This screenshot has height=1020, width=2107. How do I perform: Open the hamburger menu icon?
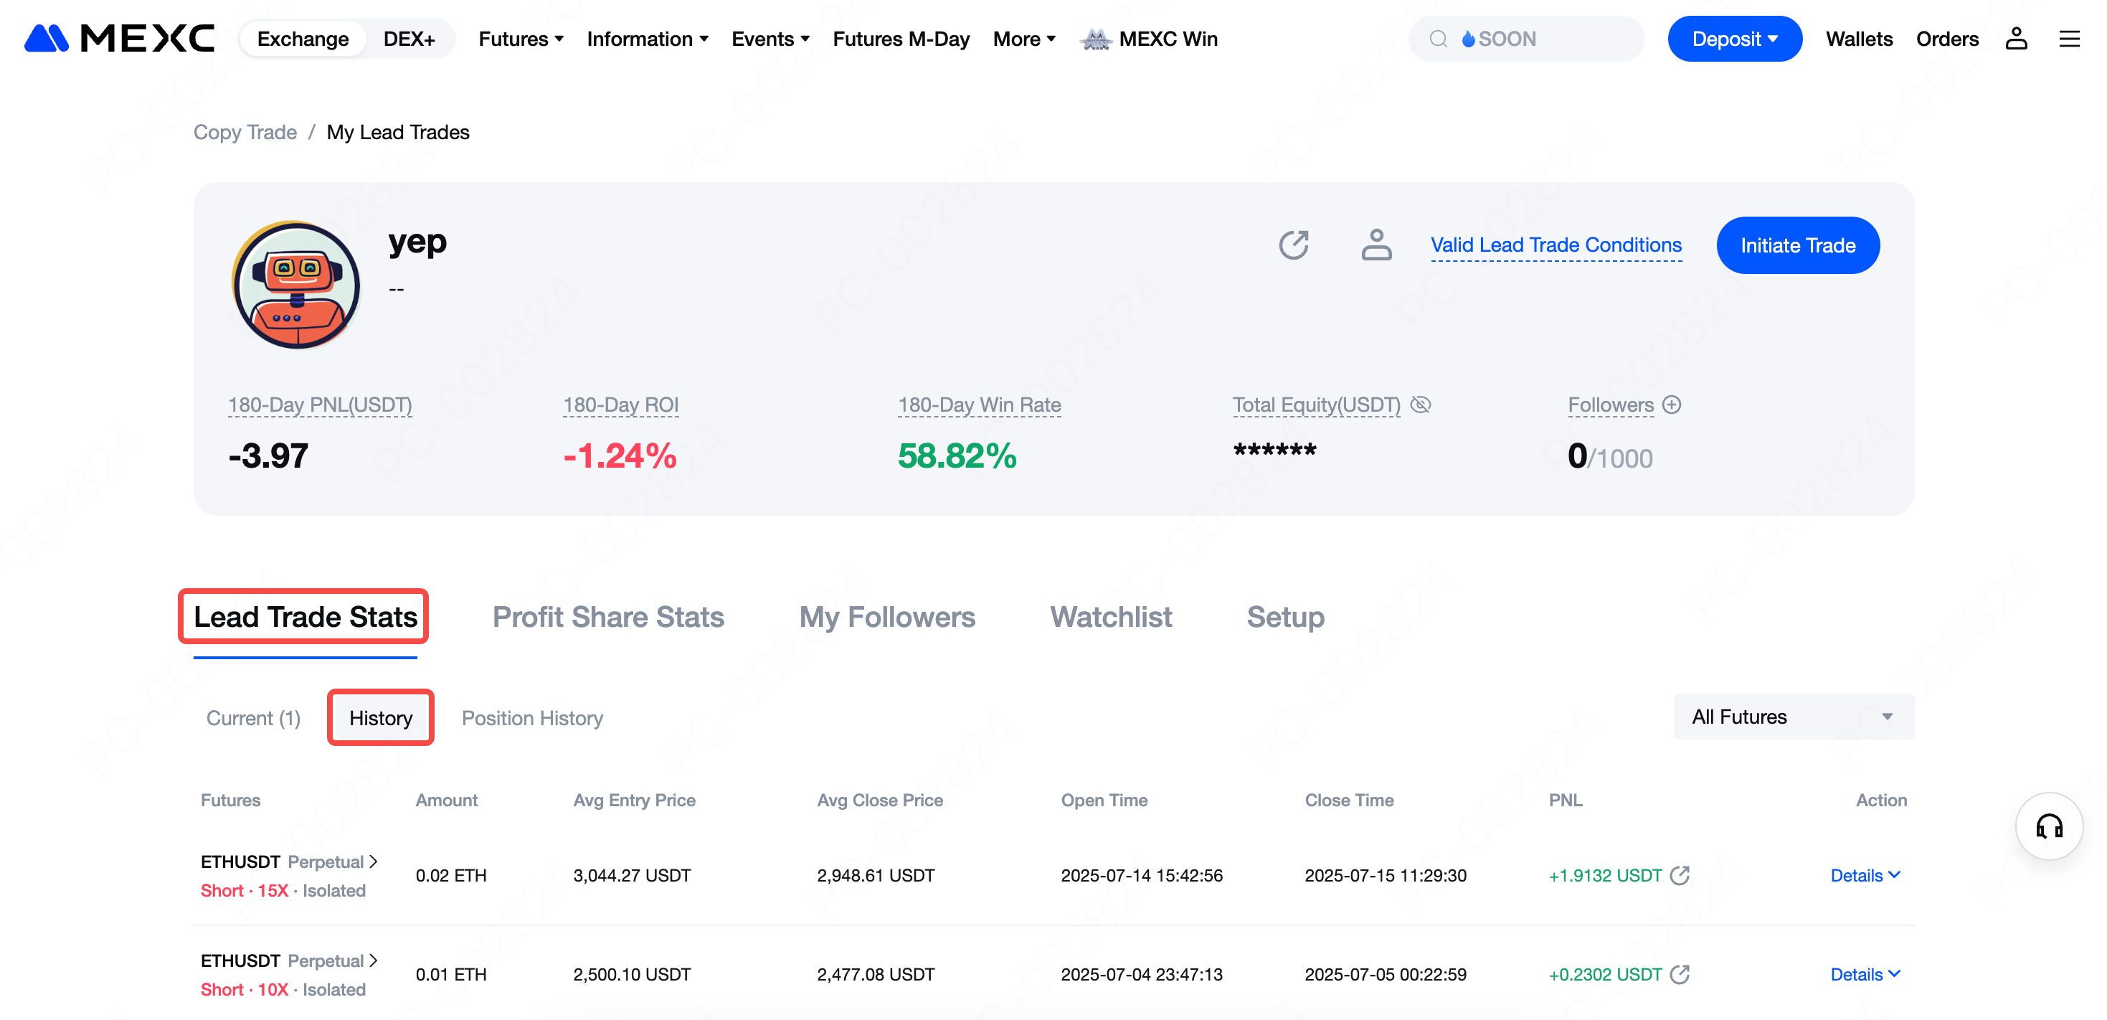click(2070, 39)
